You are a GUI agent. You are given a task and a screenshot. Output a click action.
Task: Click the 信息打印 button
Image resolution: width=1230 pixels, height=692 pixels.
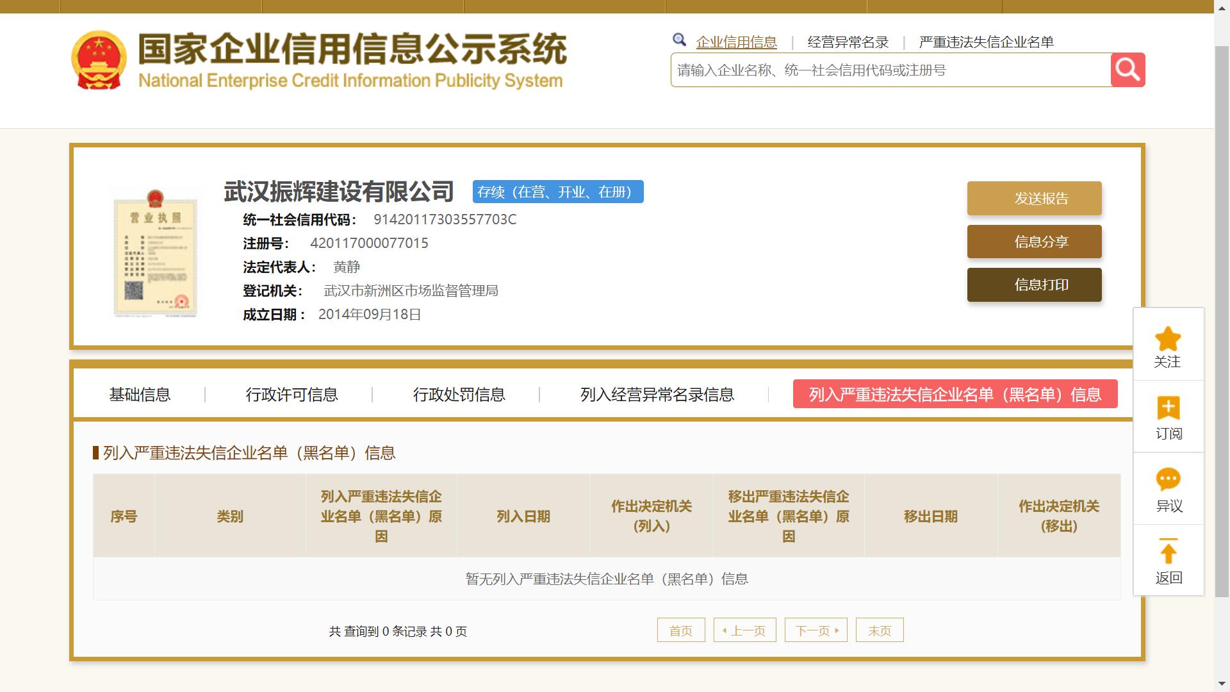click(1034, 284)
